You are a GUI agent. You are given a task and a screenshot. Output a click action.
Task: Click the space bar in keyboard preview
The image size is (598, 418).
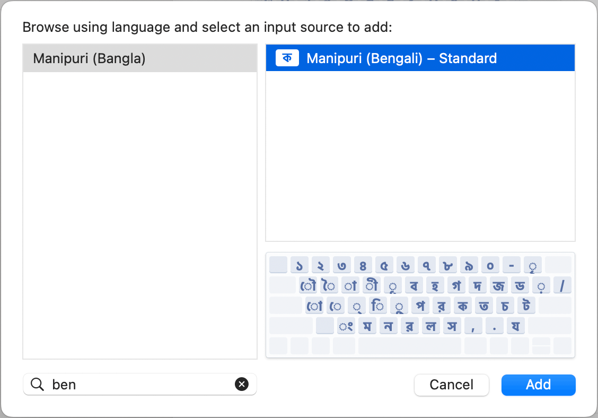tap(410, 345)
